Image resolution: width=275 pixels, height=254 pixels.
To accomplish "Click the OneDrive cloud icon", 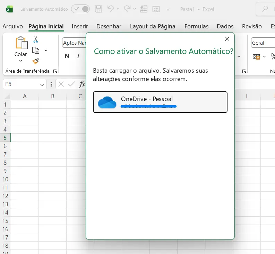I will (107, 102).
